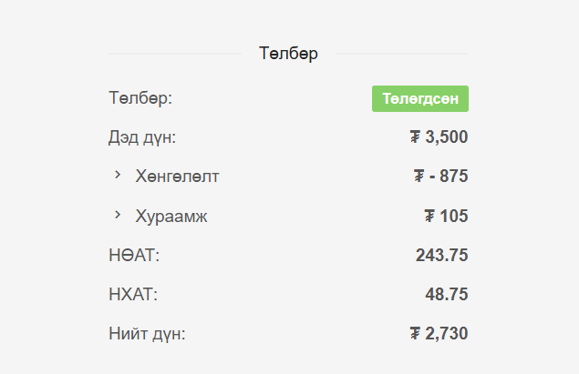Click the НХАТ value 48.75
The height and width of the screenshot is (374, 579).
pos(446,295)
